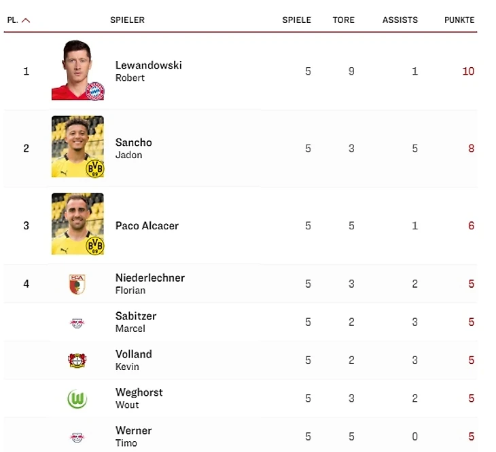Sort table by TORE column
Screen dimensions: 496x452
(344, 20)
